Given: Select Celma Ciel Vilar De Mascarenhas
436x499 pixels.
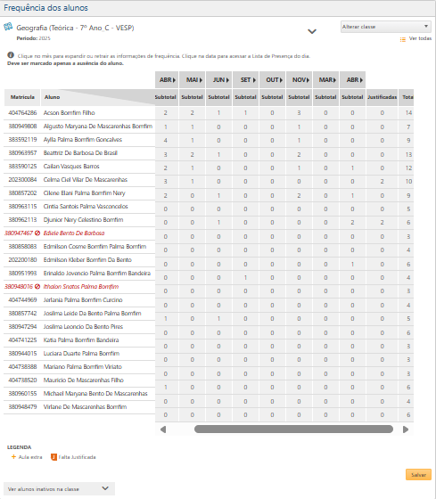Looking at the screenshot, I should [x=86, y=179].
